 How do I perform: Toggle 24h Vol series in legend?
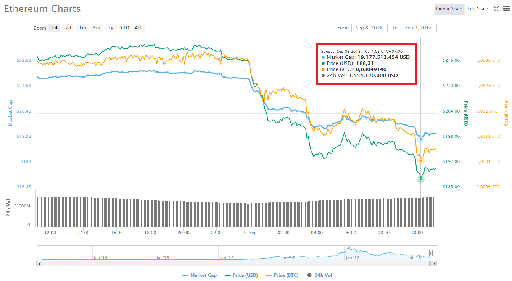click(319, 275)
